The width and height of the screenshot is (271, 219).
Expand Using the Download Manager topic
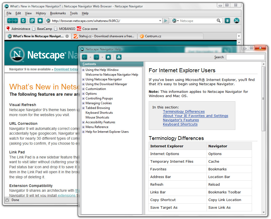point(83,84)
